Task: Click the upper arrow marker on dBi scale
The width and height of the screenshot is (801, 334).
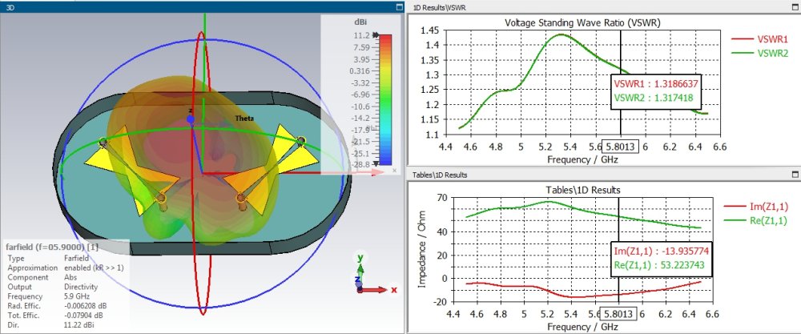Action: coord(376,36)
